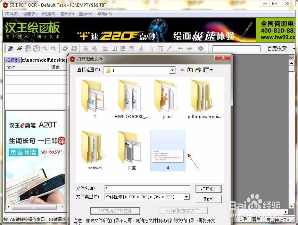Click the Baidu search input box

click(x=236, y=49)
